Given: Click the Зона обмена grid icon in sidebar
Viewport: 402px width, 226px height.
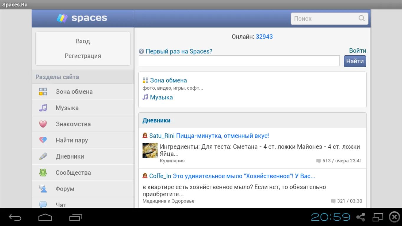Looking at the screenshot, I should click(x=43, y=92).
